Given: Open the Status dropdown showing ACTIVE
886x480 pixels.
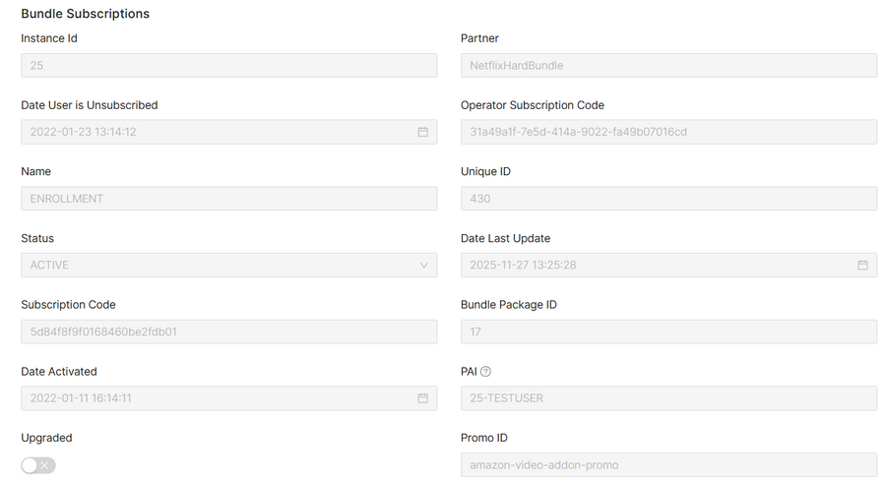Looking at the screenshot, I should click(217, 266).
